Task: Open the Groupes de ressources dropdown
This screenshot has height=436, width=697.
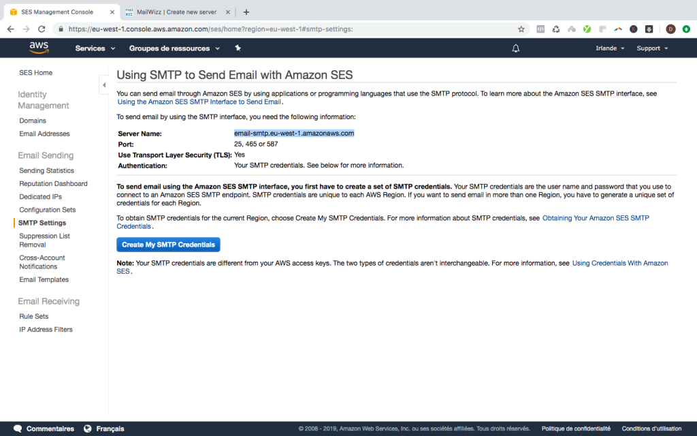Action: pyautogui.click(x=174, y=48)
